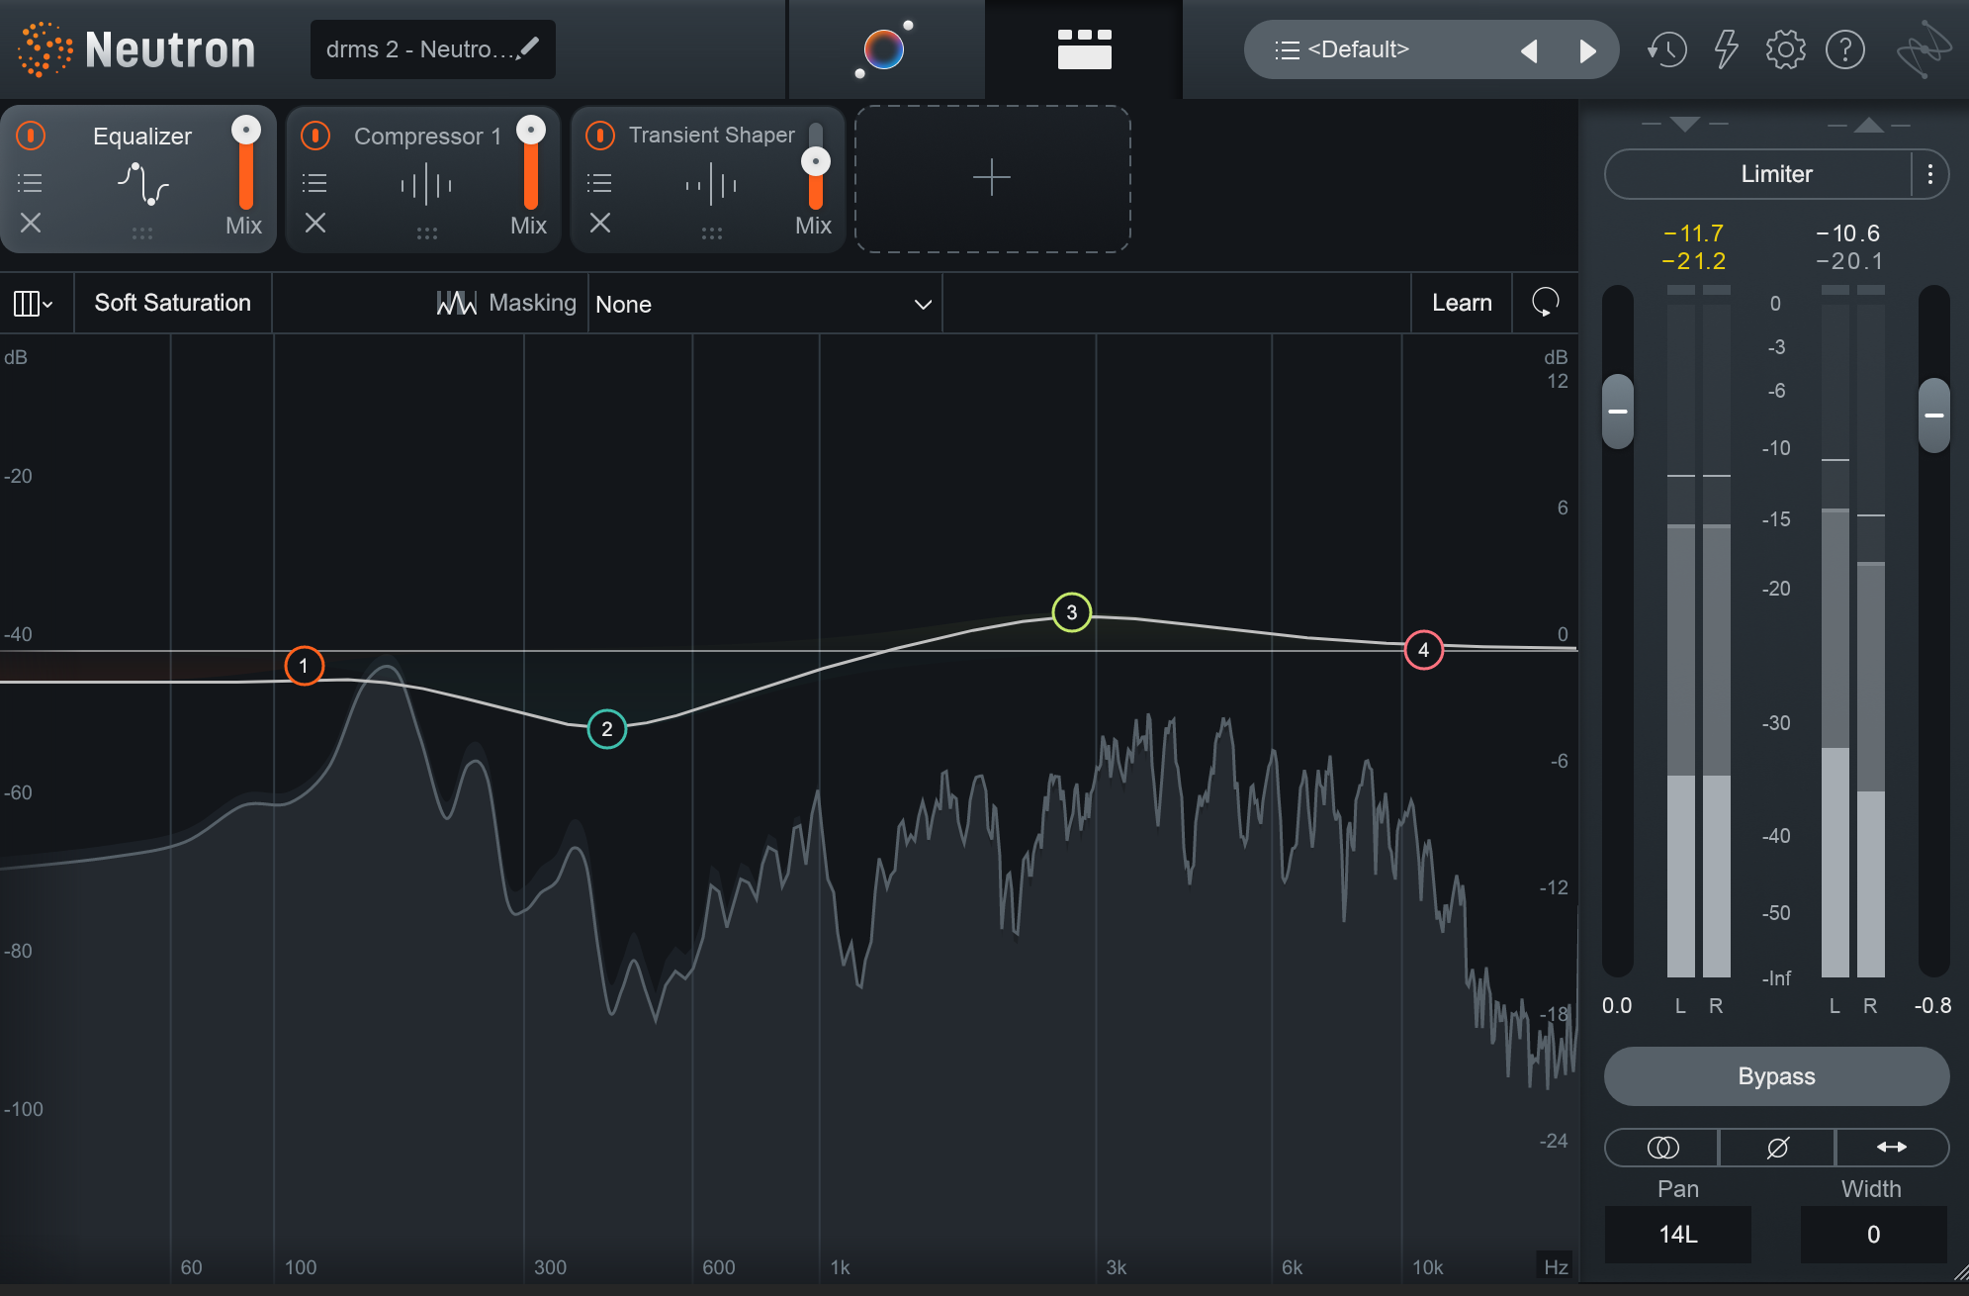Open the settings gear icon
Image resolution: width=1969 pixels, height=1296 pixels.
(x=1785, y=49)
